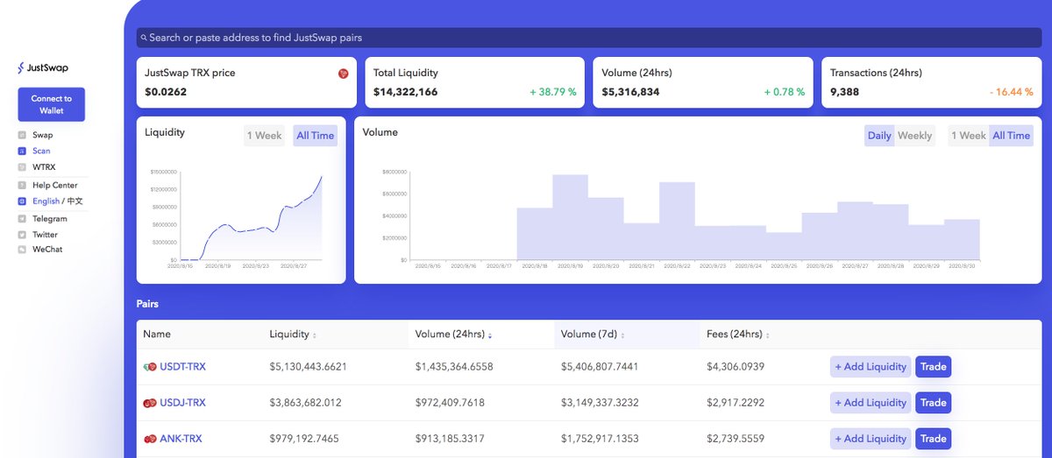Select All Time on Liquidity chart
This screenshot has height=458, width=1052.
(x=315, y=136)
